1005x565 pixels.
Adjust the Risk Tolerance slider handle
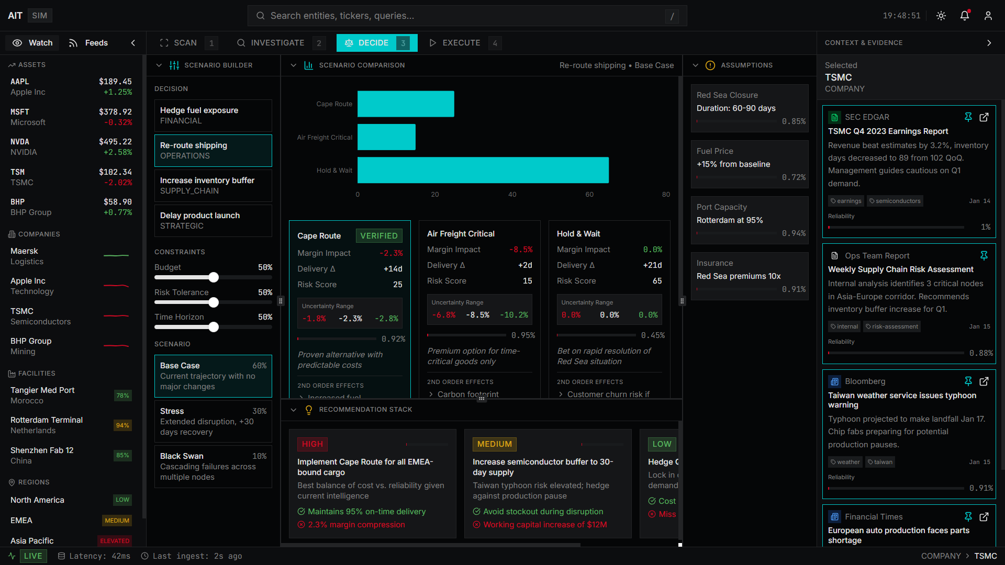point(214,302)
